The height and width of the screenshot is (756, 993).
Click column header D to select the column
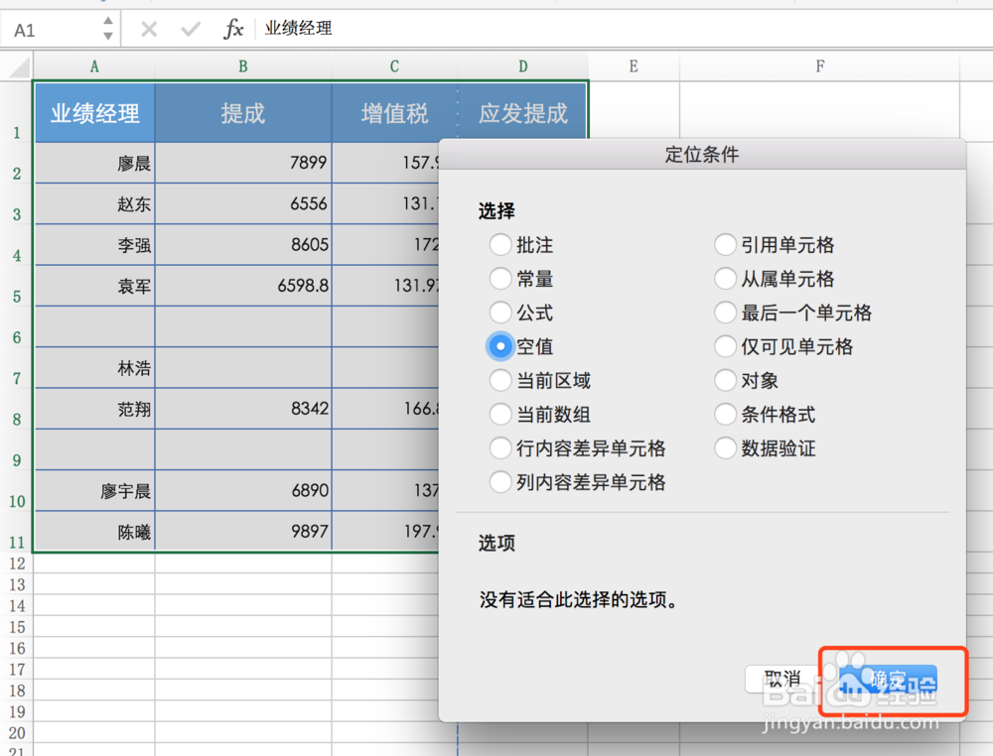point(522,65)
